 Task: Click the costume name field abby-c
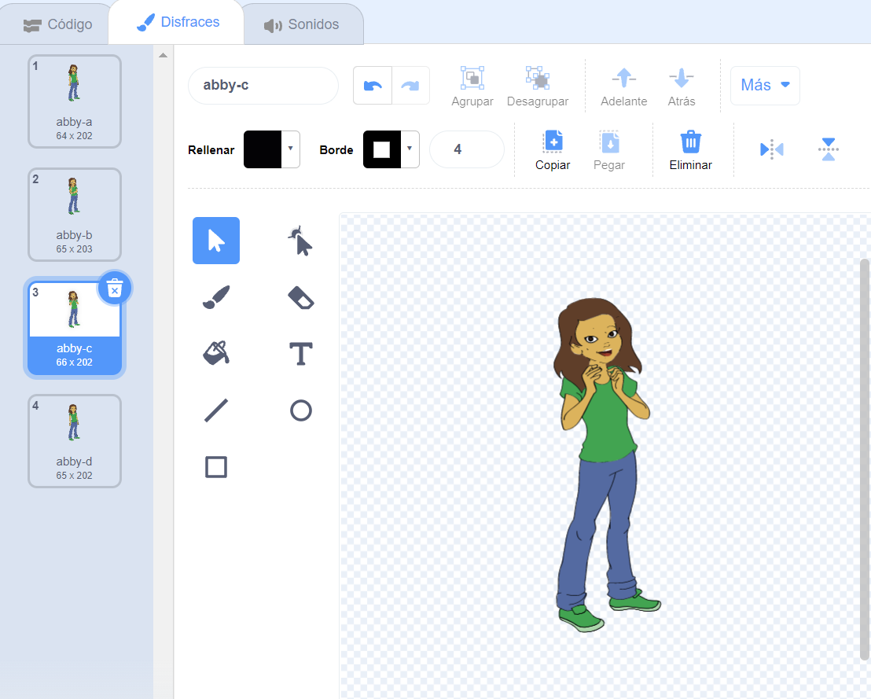tap(263, 85)
